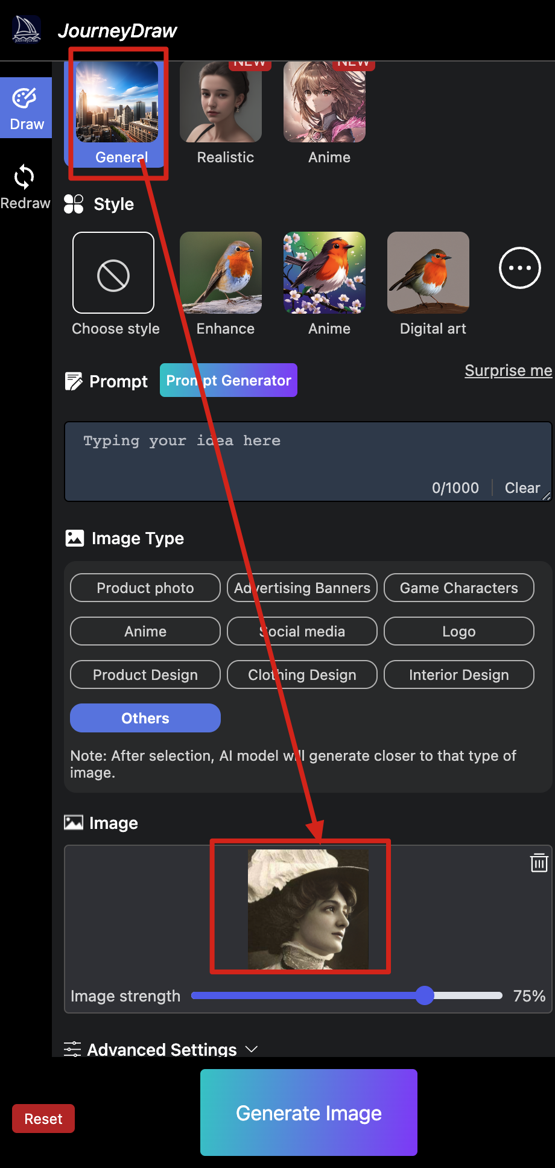The image size is (555, 1168).
Task: Show more styles via ellipsis icon
Action: (519, 268)
